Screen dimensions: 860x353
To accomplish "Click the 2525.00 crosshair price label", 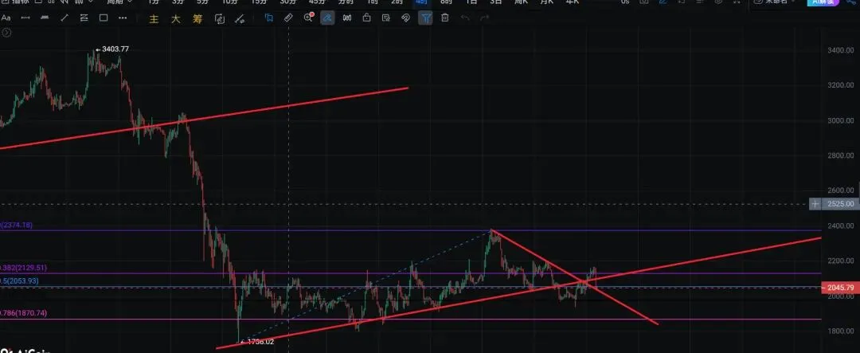I will pos(840,204).
